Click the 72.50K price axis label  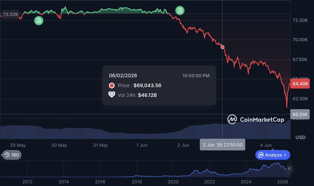pos(300,20)
